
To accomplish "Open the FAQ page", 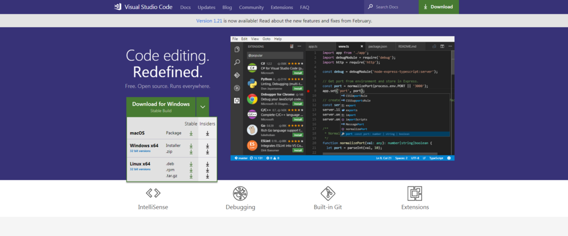I will tap(305, 7).
